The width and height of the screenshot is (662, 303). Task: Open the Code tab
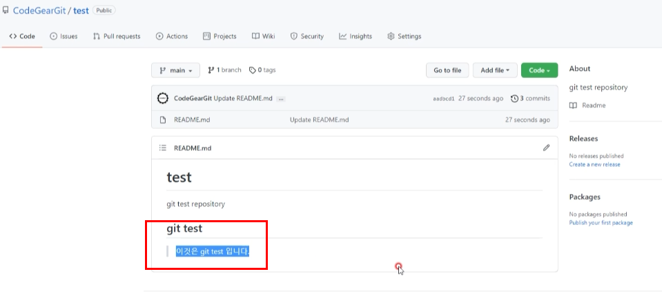(22, 37)
